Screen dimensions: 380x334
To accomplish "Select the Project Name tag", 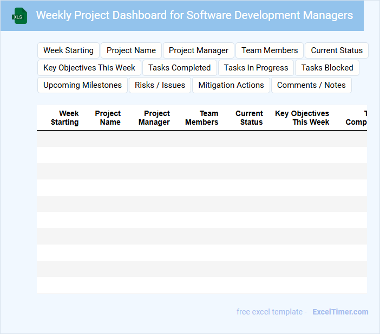I will click(x=131, y=50).
